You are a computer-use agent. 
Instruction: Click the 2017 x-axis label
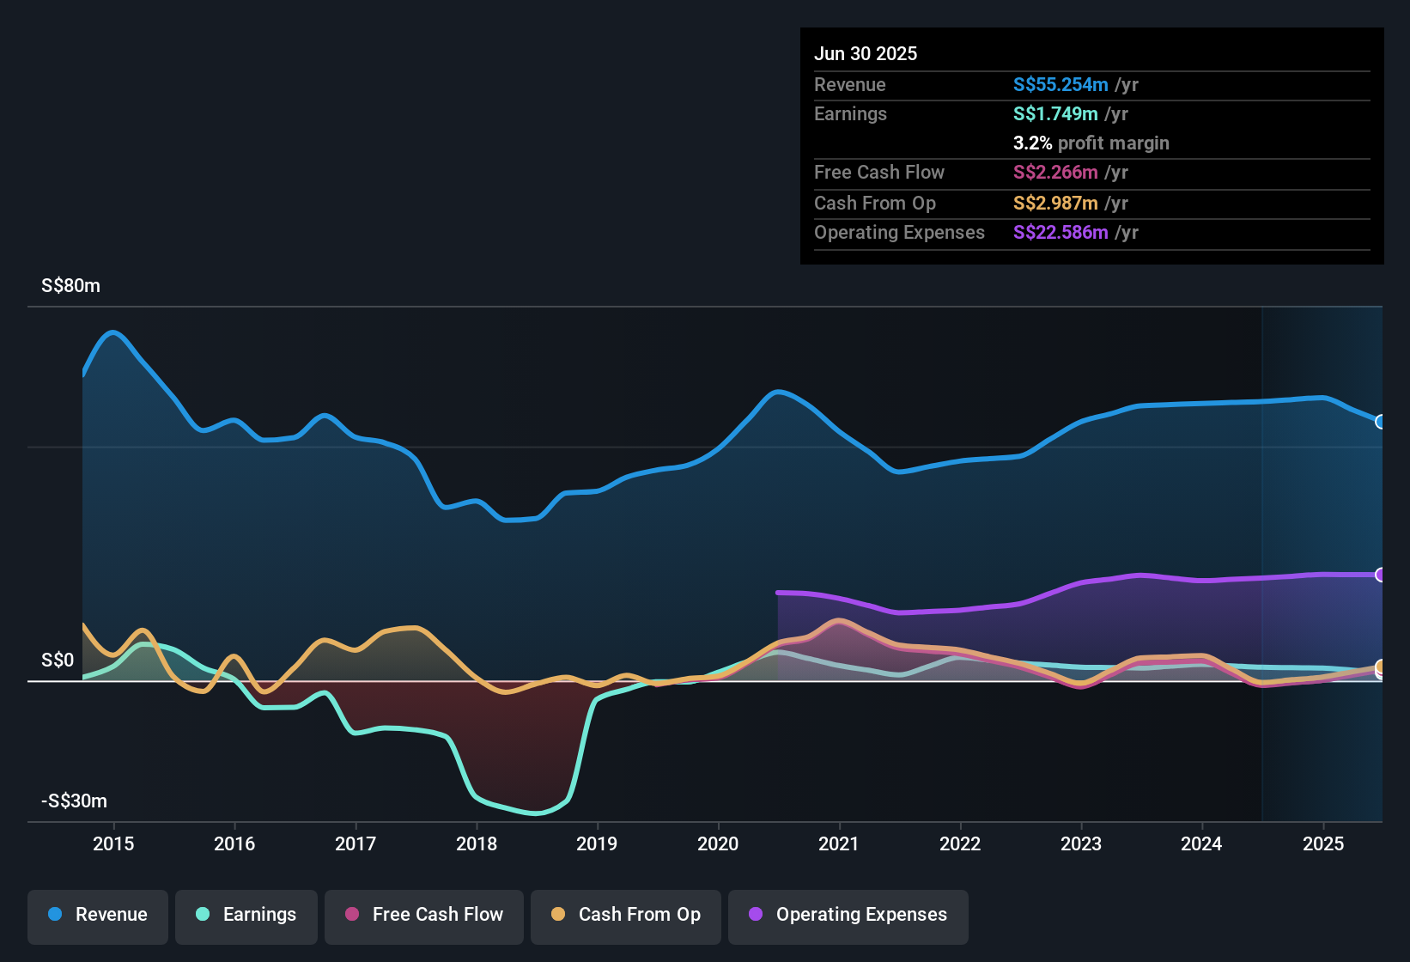click(356, 843)
